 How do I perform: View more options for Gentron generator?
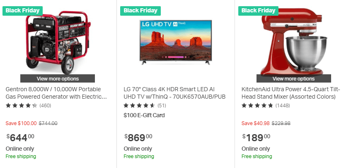(x=58, y=78)
